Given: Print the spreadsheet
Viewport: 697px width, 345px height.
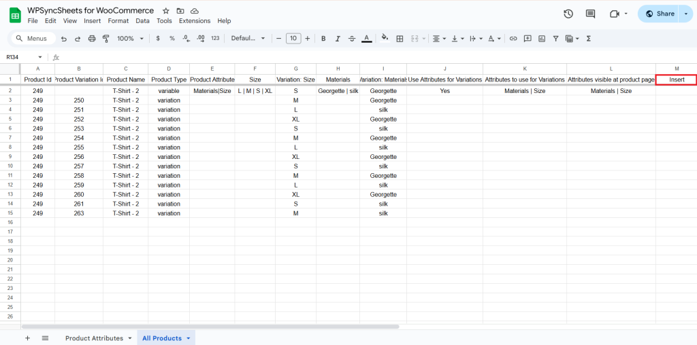Looking at the screenshot, I should pyautogui.click(x=92, y=39).
